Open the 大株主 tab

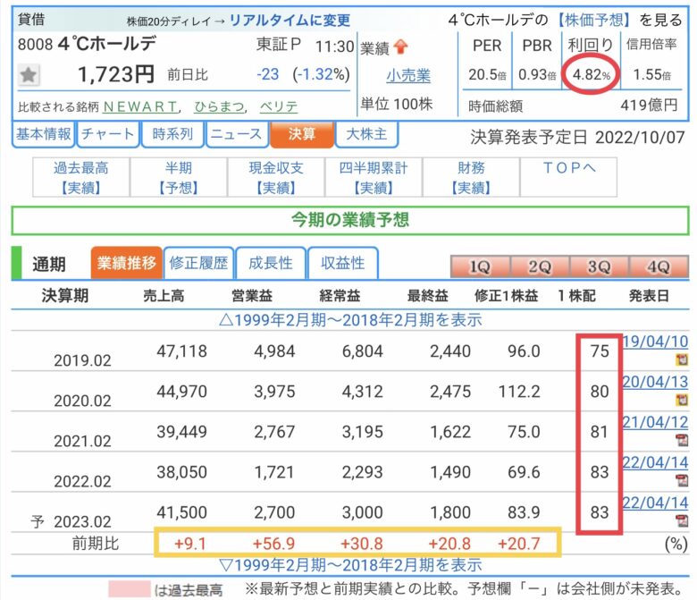click(x=366, y=134)
